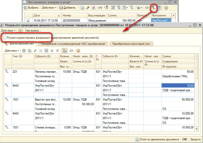203x143 pixels.
Task: Click help icon in the postings toolbar
Action: [x=78, y=51]
